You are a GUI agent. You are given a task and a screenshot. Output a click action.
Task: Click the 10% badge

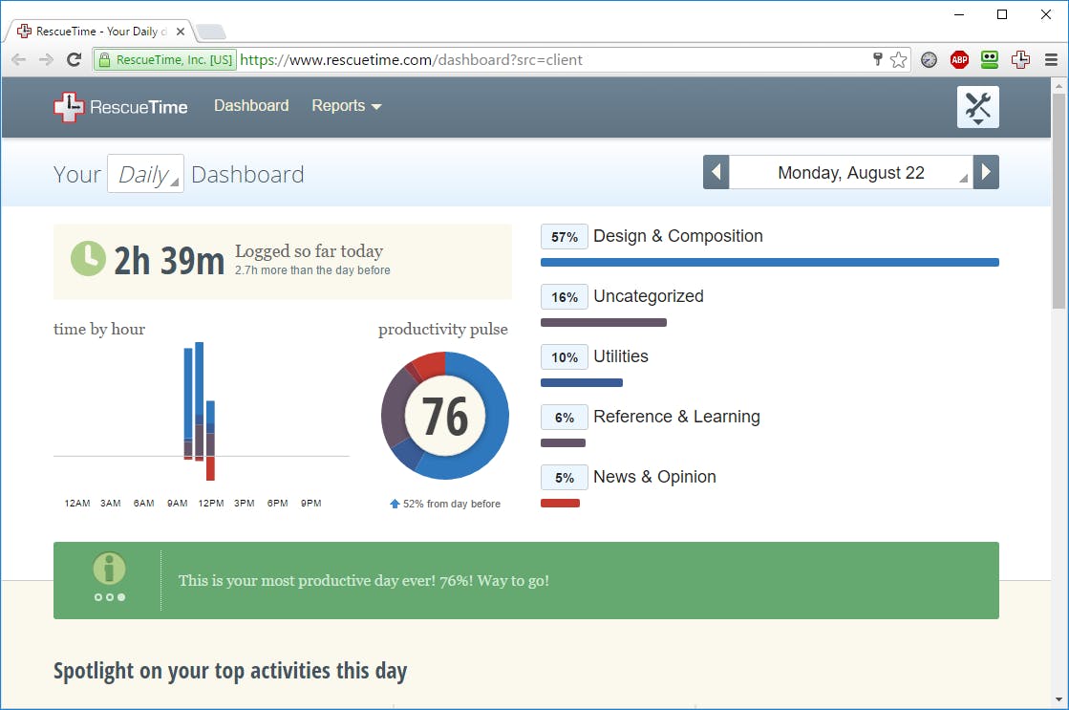click(x=565, y=356)
